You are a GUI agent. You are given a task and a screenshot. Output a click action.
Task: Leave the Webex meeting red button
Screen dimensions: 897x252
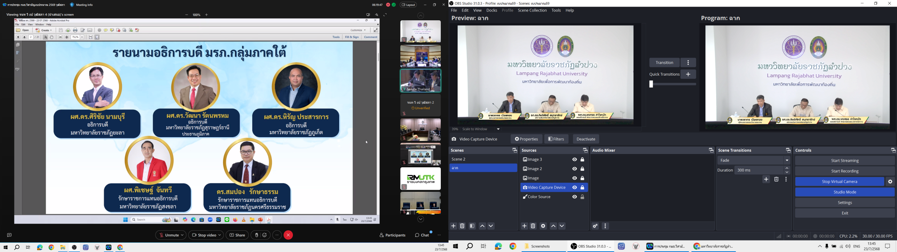click(x=288, y=235)
